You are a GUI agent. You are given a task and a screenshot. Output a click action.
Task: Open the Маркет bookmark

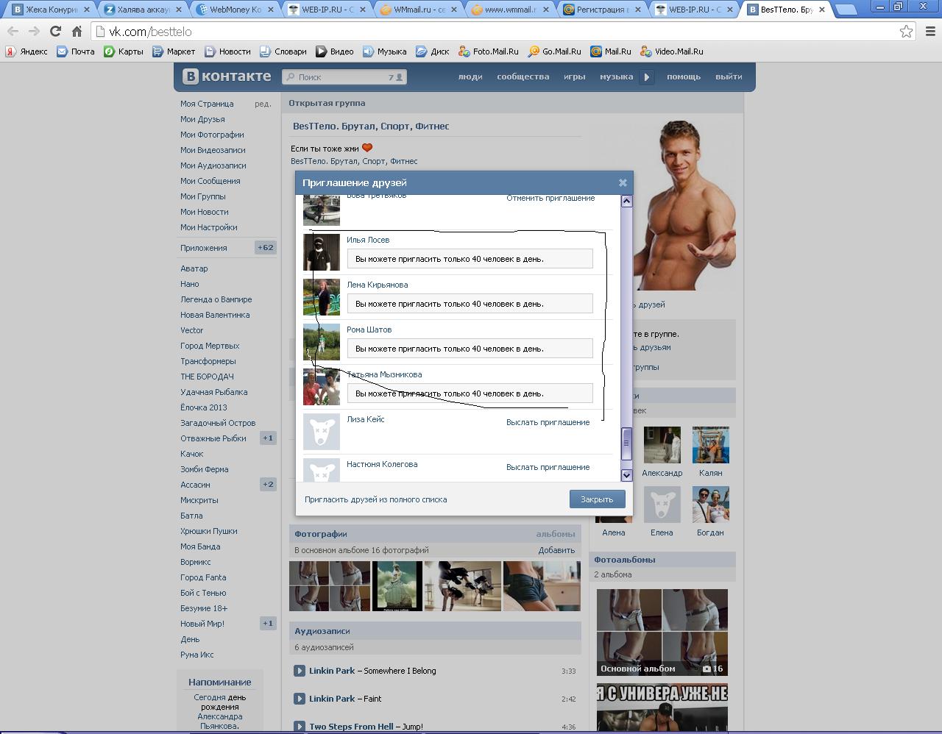click(174, 51)
